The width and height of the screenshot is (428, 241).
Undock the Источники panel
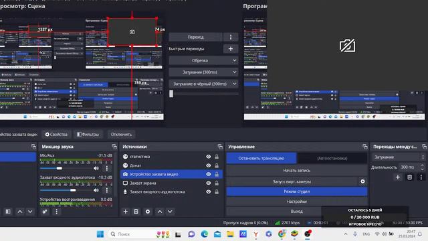pos(220,147)
